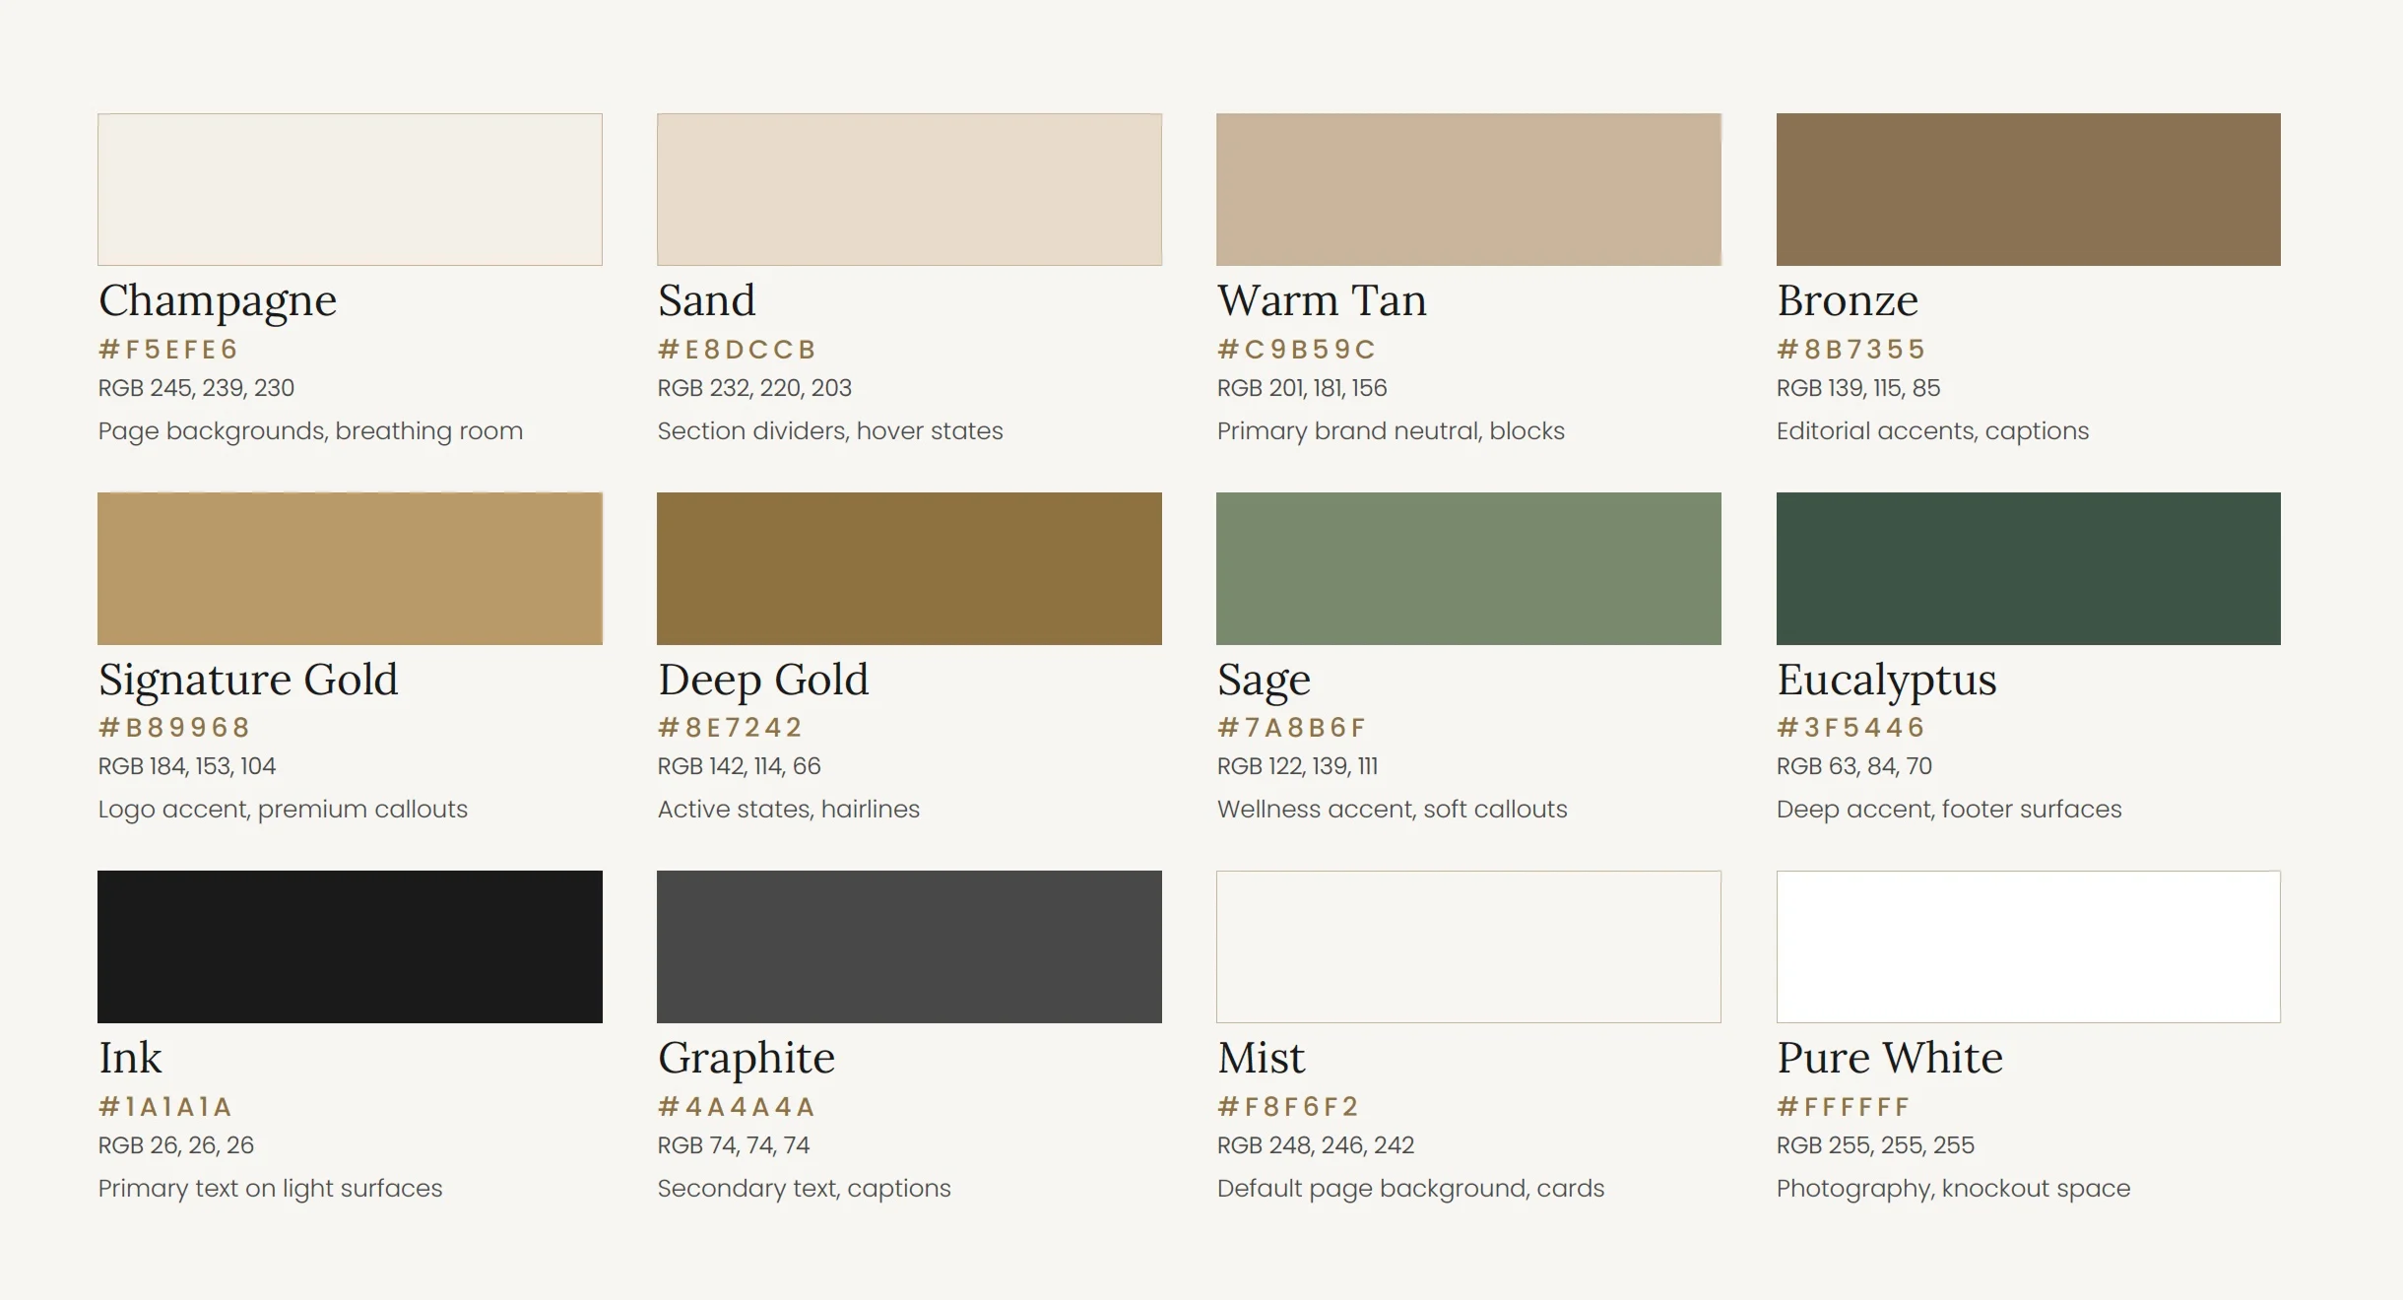
Task: Click 'Photography, knockout space' description
Action: click(1954, 1189)
